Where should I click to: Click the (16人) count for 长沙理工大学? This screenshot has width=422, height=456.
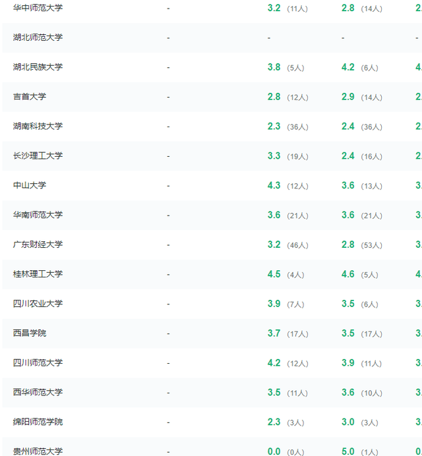(372, 157)
